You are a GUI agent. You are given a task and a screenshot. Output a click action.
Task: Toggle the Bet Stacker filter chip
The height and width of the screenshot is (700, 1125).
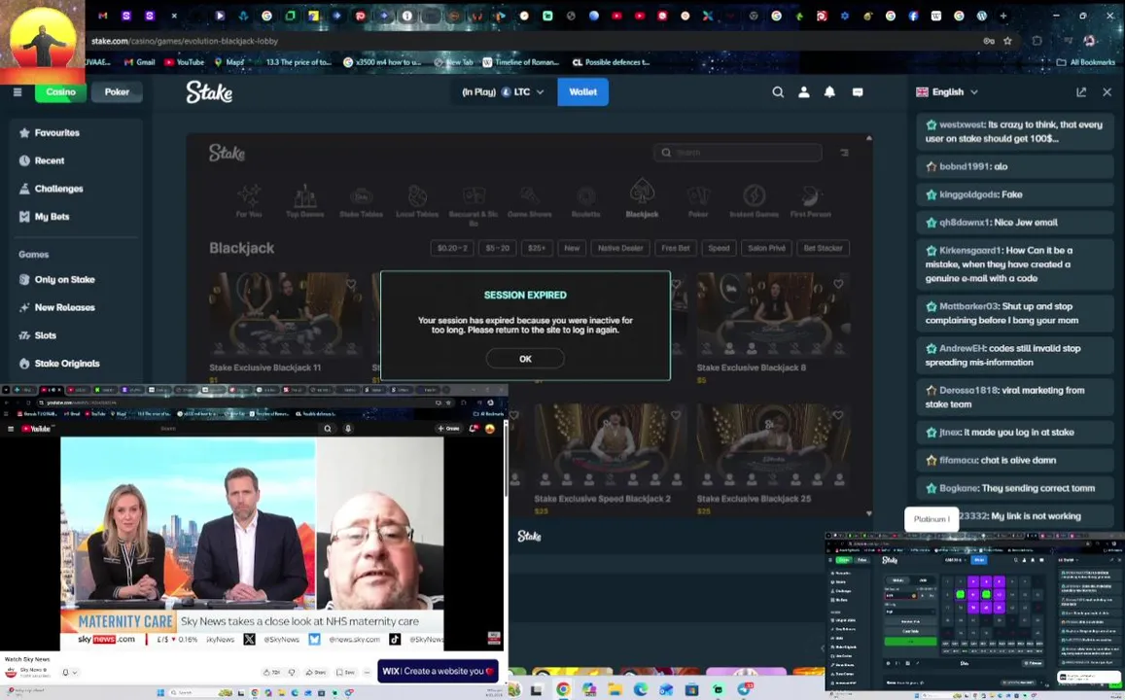(x=823, y=248)
